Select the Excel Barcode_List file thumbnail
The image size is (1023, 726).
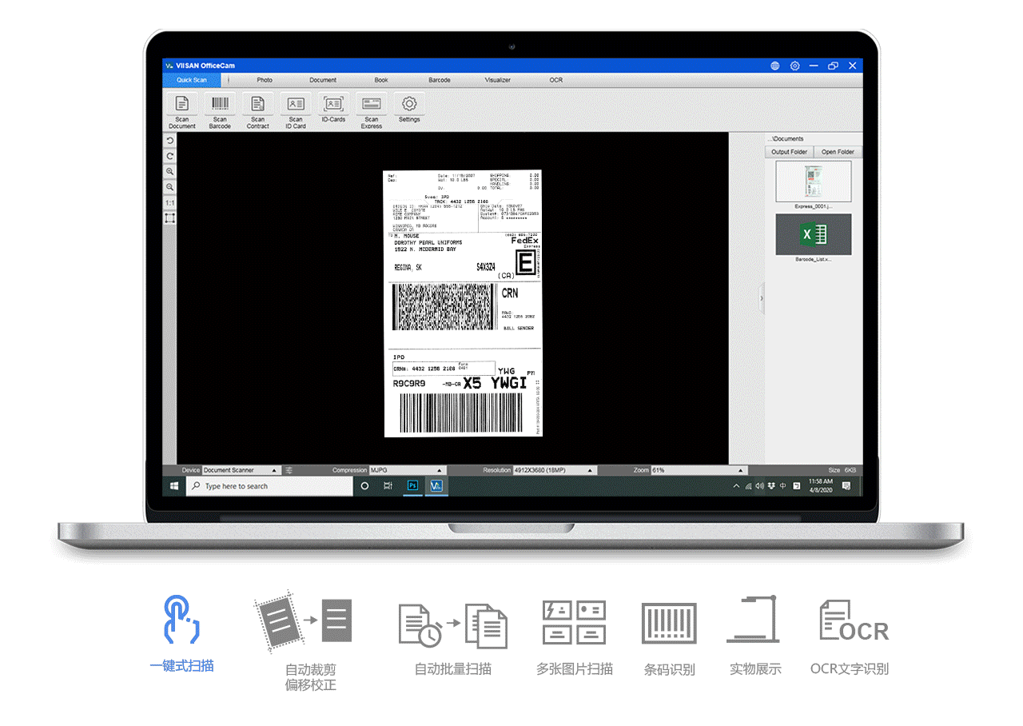(x=814, y=235)
